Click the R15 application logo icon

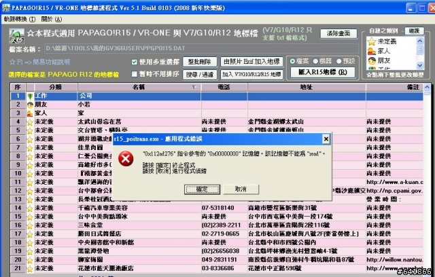tap(16, 36)
